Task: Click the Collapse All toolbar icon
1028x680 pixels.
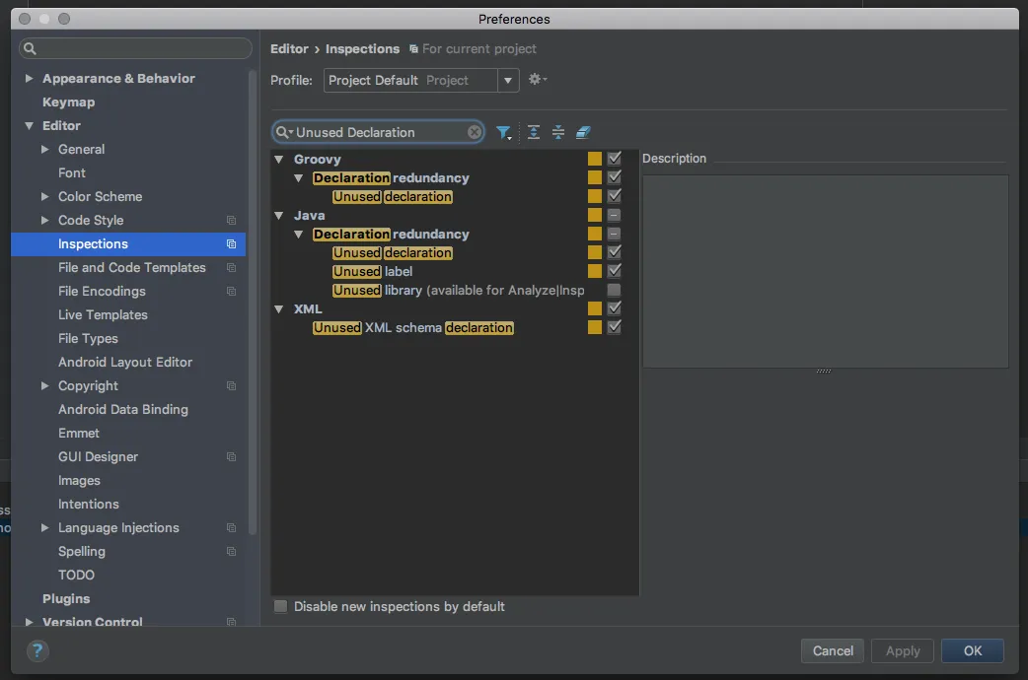Action: [x=558, y=132]
